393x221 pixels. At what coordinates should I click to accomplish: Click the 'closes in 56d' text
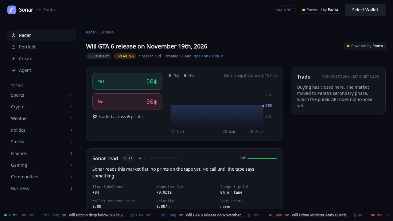pyautogui.click(x=150, y=56)
